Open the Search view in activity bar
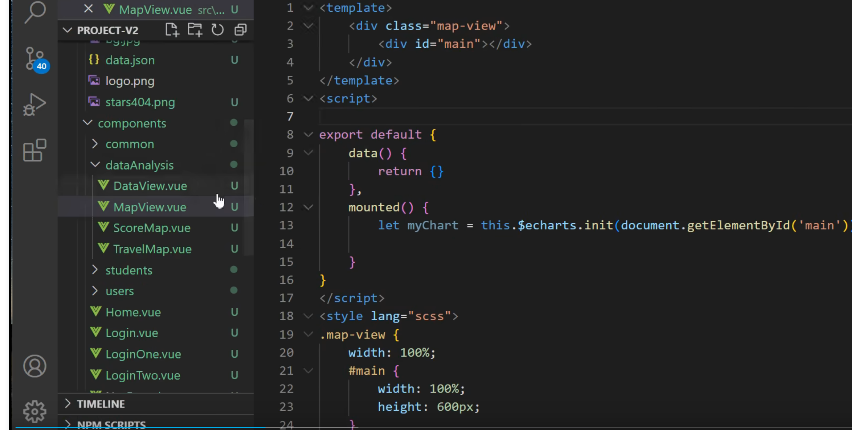The image size is (852, 430). tap(35, 12)
